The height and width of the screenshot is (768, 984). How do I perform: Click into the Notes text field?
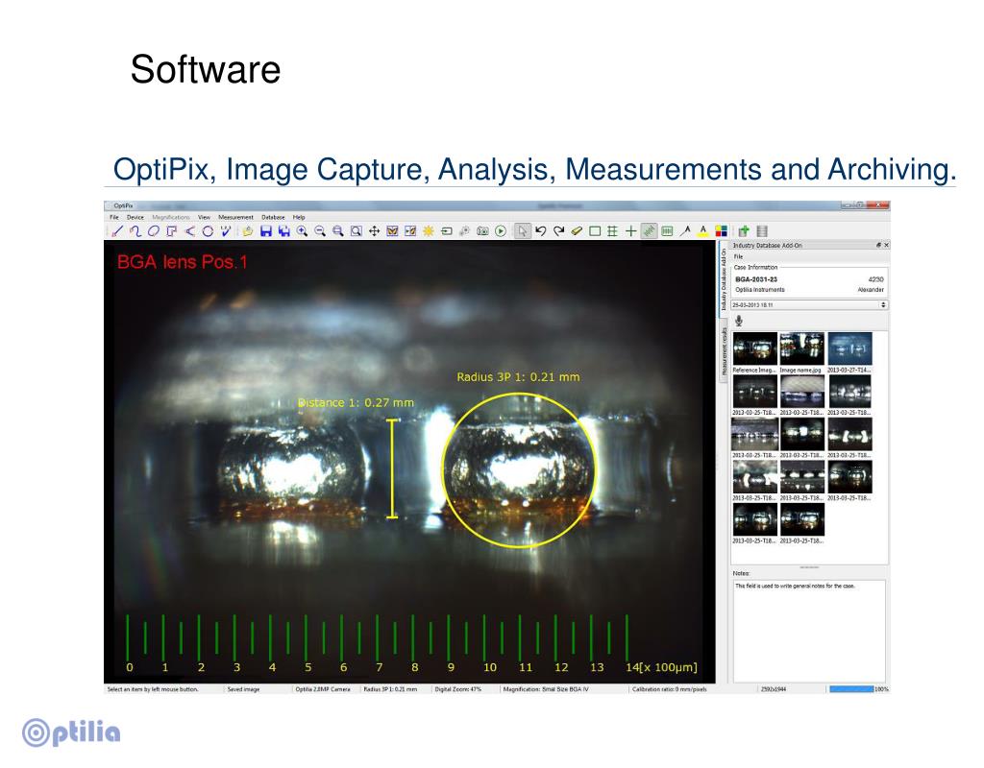[809, 630]
